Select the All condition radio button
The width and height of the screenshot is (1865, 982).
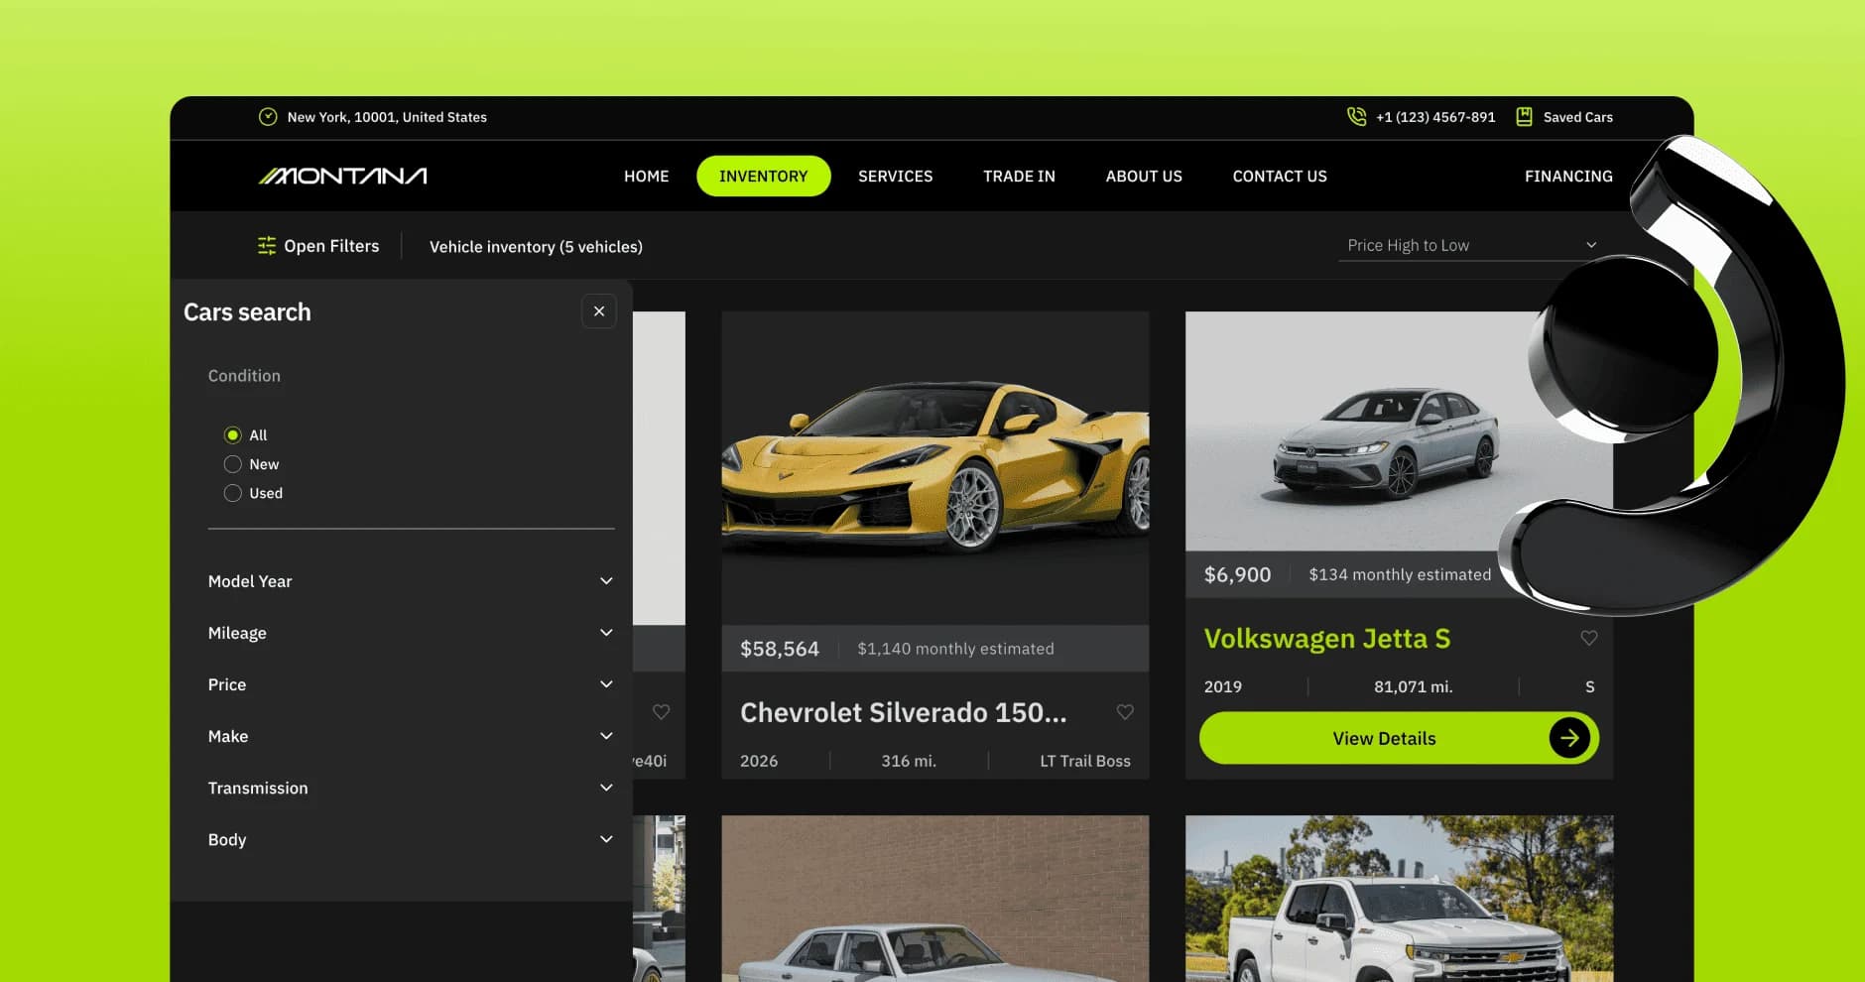pyautogui.click(x=232, y=434)
